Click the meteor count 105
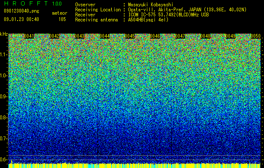 62,19
